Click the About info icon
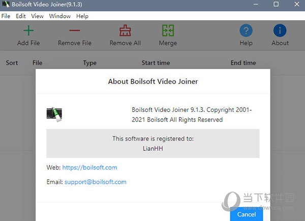Viewport: 305px width, 221px height. (280, 30)
